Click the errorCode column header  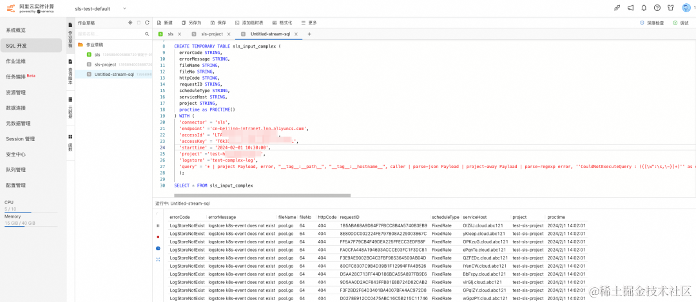(180, 217)
